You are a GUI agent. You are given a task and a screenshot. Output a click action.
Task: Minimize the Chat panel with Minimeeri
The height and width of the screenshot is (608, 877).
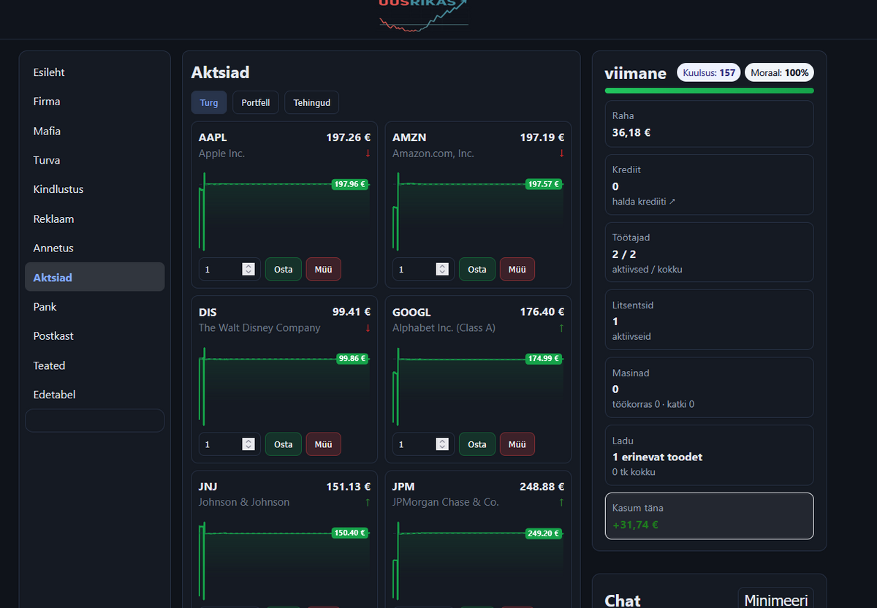(x=776, y=600)
